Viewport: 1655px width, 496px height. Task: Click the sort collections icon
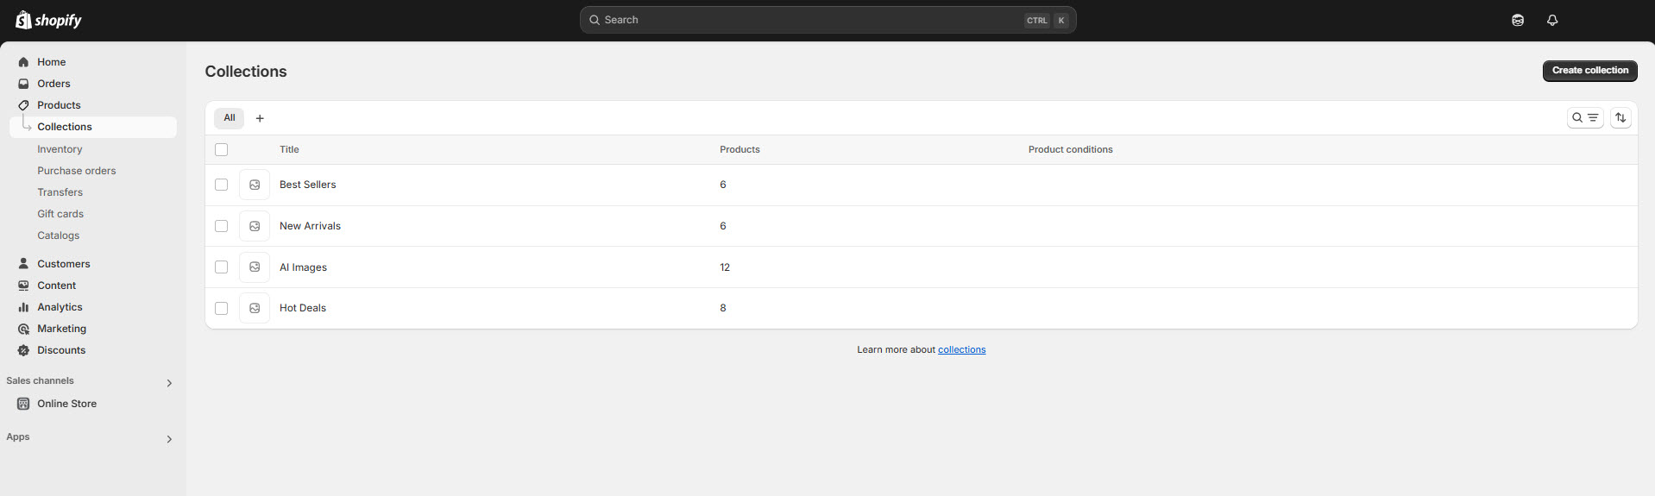tap(1620, 118)
